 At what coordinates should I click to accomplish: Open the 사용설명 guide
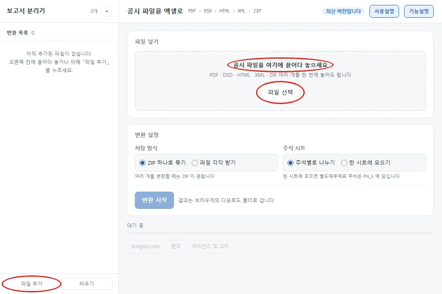pos(384,11)
